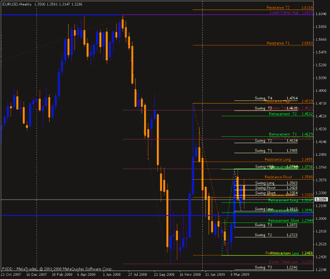Select the Swing T3 1.2241 label

point(276,267)
